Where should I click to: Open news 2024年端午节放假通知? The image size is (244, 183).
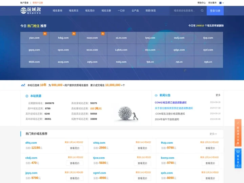point(167,119)
